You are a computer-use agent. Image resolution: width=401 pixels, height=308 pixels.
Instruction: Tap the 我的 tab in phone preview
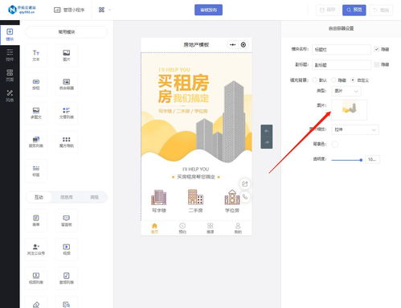[x=238, y=228]
